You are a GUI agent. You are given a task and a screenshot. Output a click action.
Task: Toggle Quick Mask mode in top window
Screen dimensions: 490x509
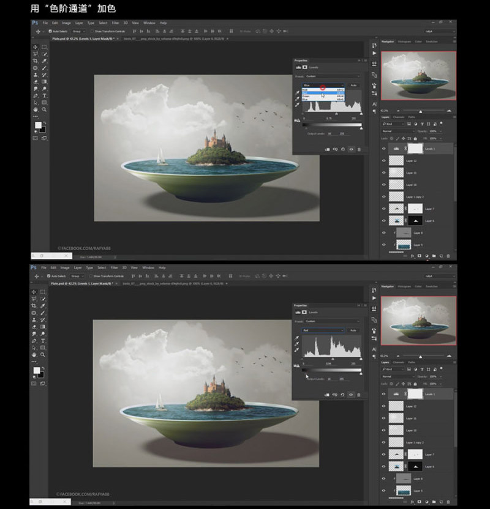coord(36,138)
